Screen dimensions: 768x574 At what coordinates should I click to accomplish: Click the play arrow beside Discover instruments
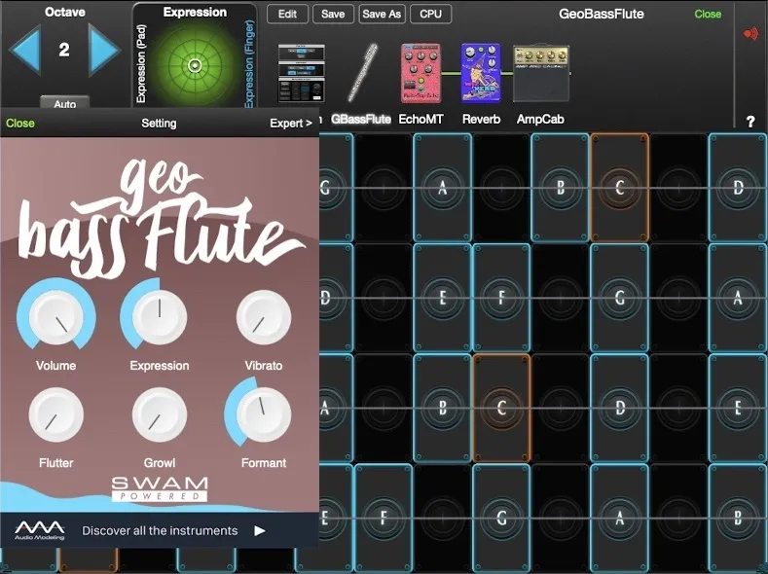click(260, 530)
